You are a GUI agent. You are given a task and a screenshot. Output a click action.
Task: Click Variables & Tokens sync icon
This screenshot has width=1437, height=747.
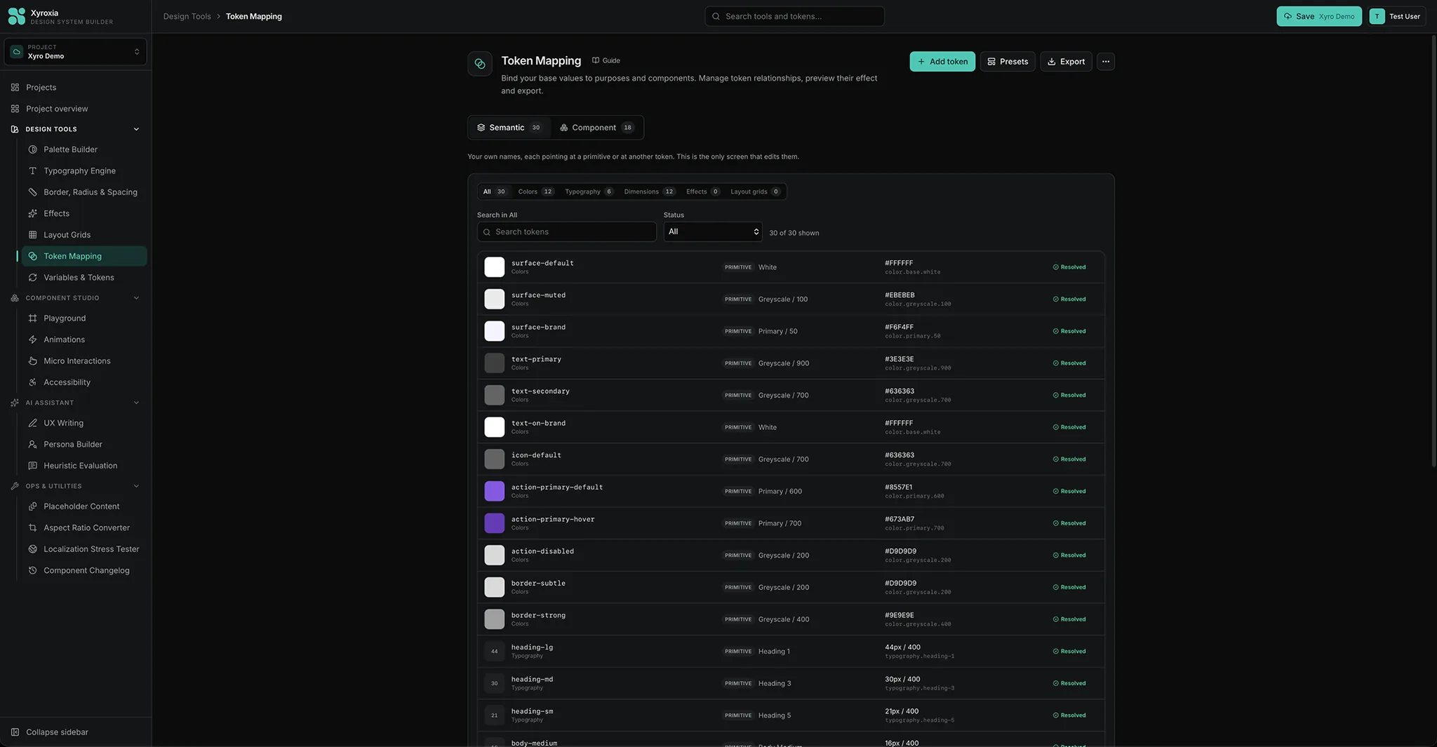point(32,278)
